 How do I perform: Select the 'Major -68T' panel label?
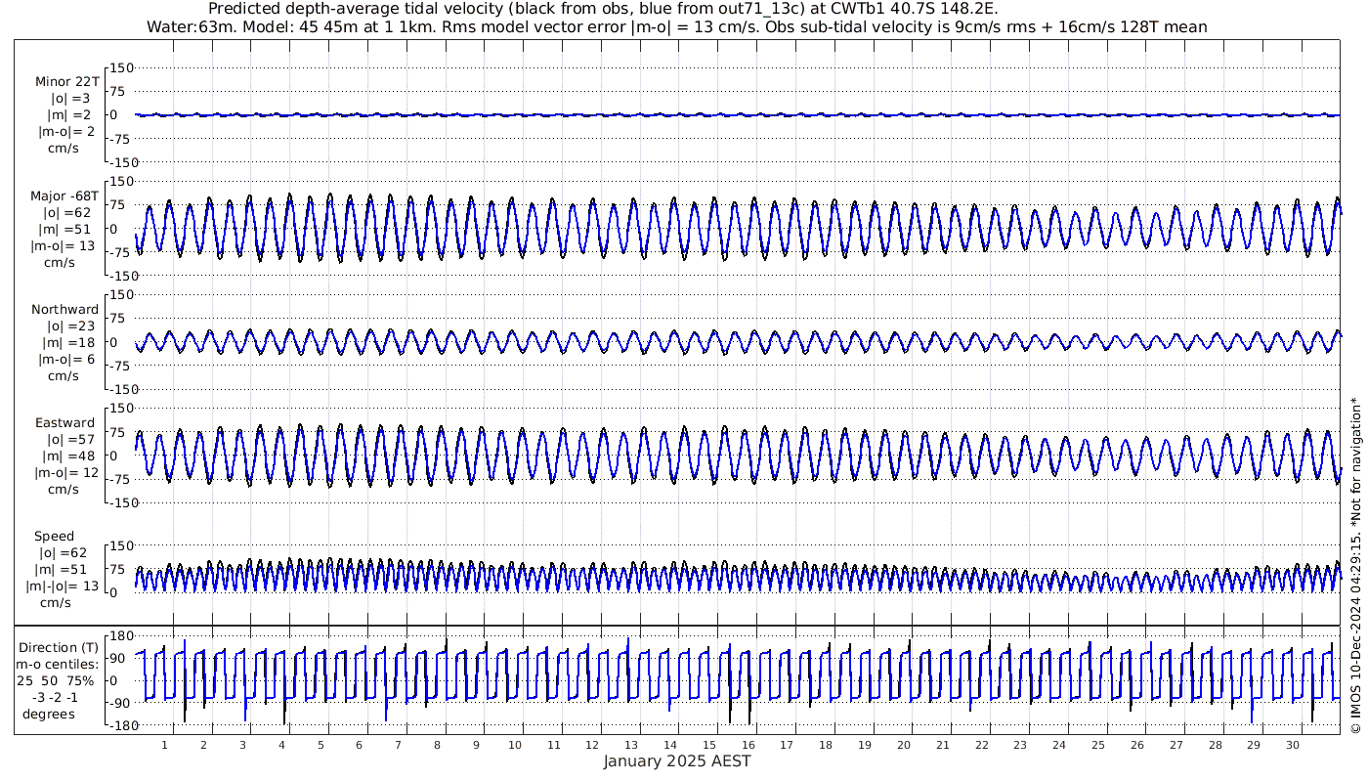pos(64,195)
